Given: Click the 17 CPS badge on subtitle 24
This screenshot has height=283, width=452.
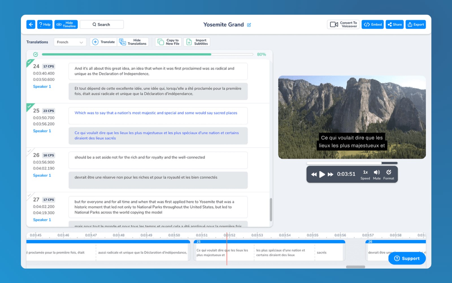Looking at the screenshot, I should [49, 67].
